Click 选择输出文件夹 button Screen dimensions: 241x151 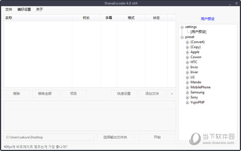click(116, 137)
